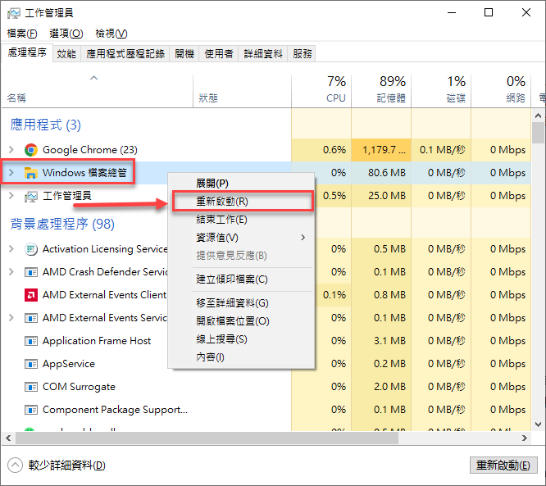Switch to the 效能 tab
Screen dimensions: 546x486
[x=66, y=53]
